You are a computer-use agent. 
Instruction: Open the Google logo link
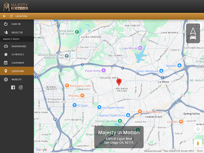pyautogui.click(x=41, y=149)
